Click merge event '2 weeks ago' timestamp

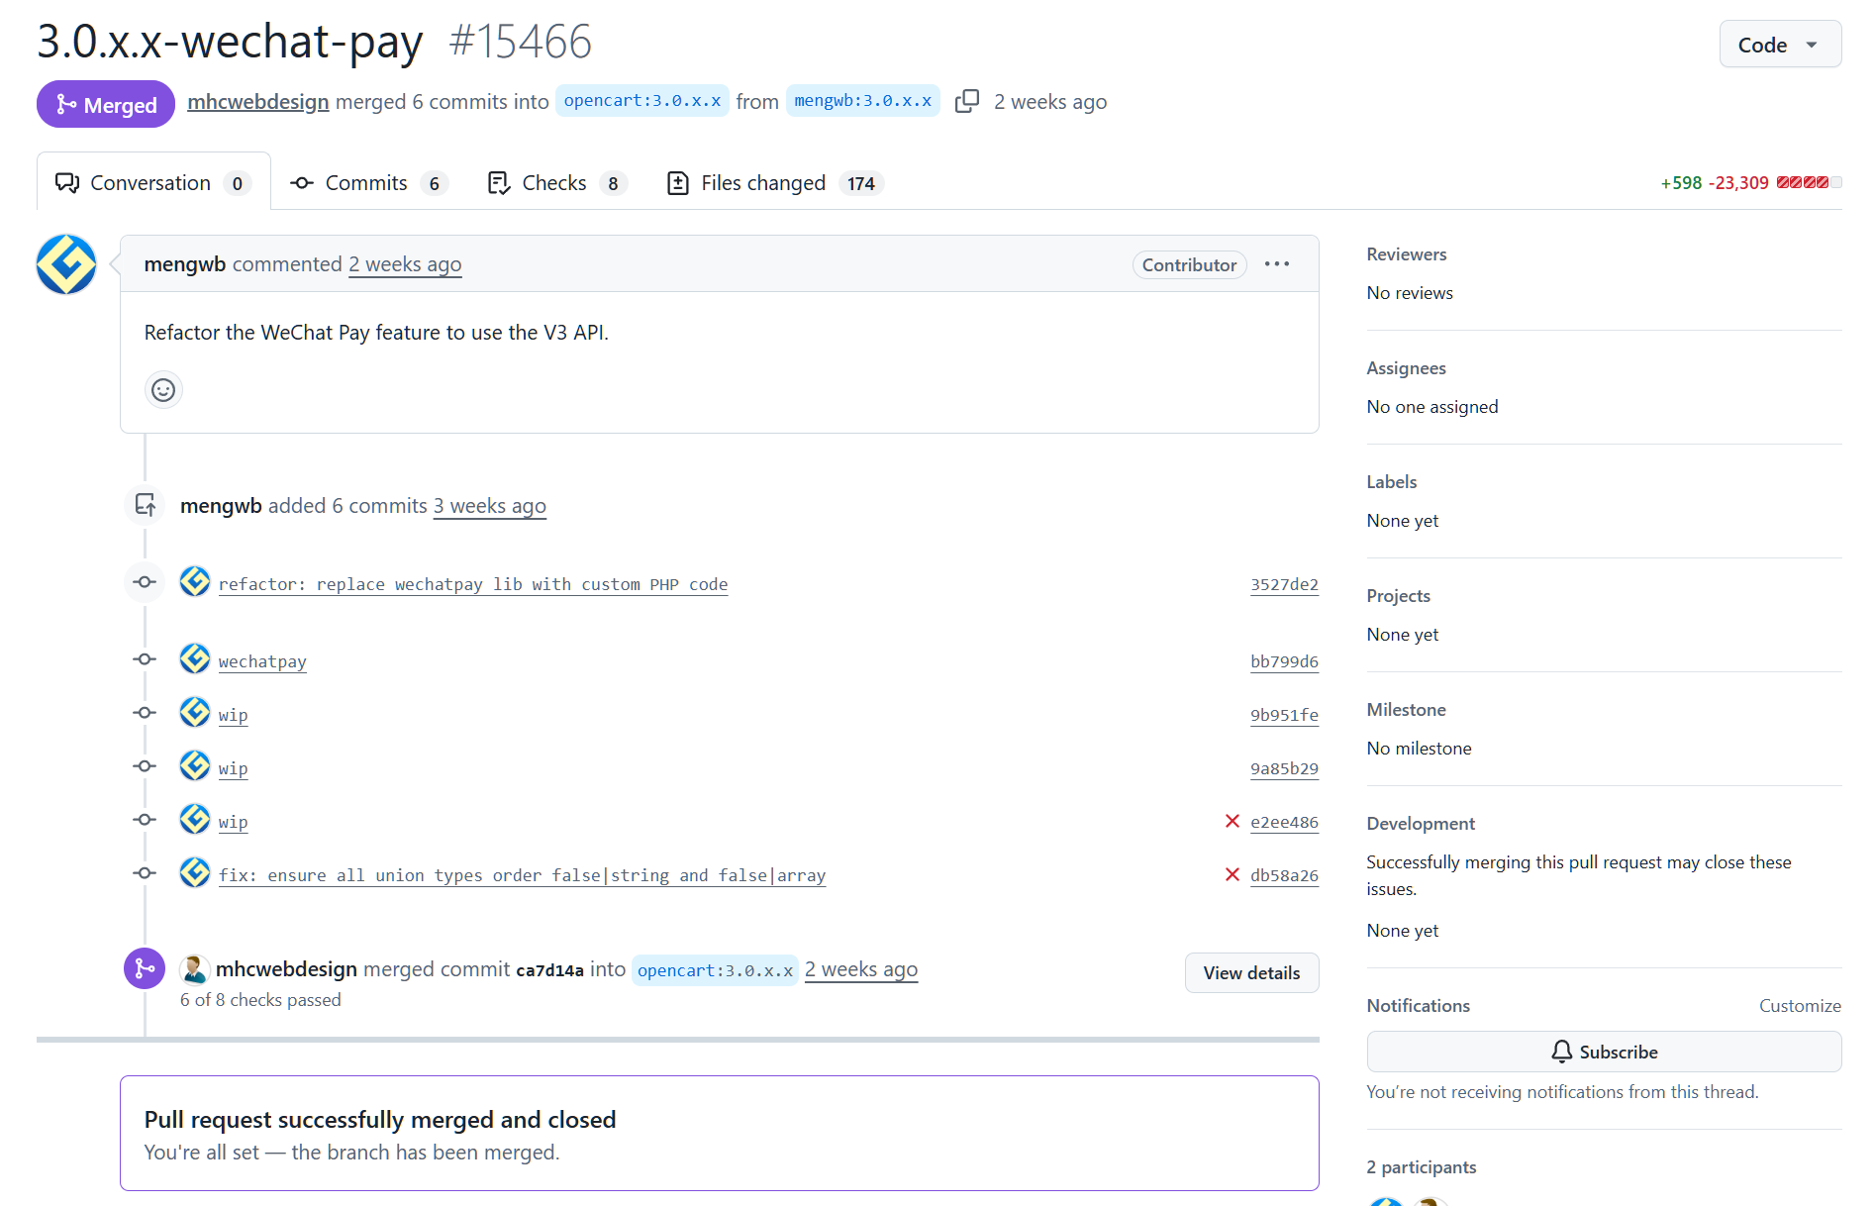[x=860, y=969]
